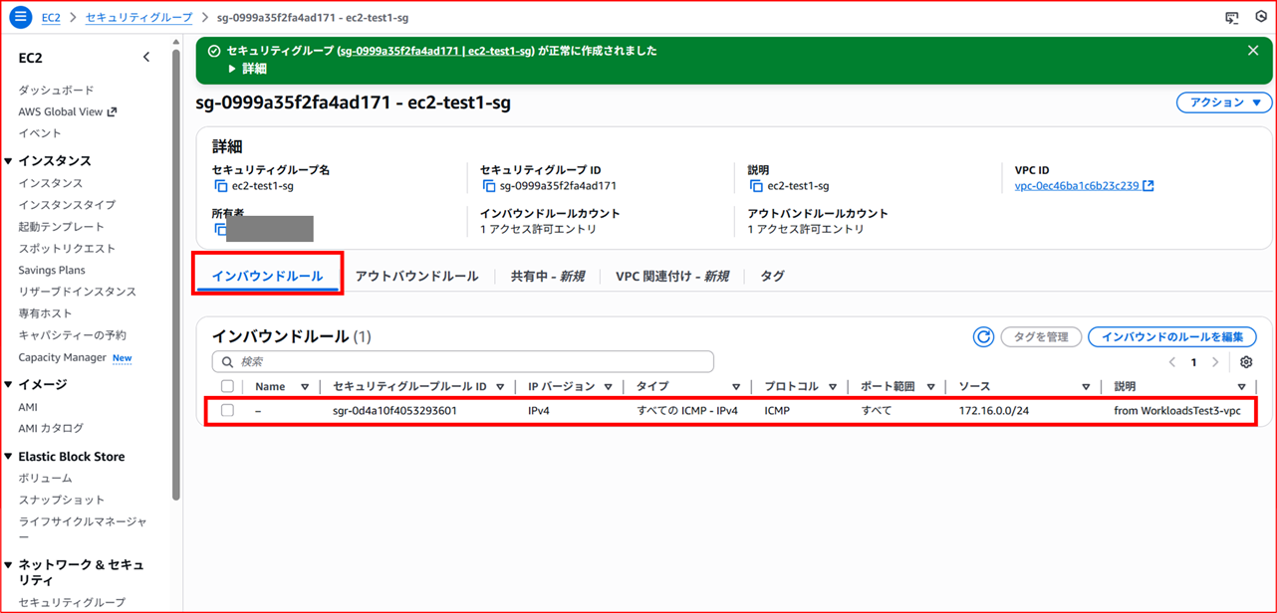The width and height of the screenshot is (1277, 613).
Task: Switch to the タグ tab
Action: coord(772,275)
